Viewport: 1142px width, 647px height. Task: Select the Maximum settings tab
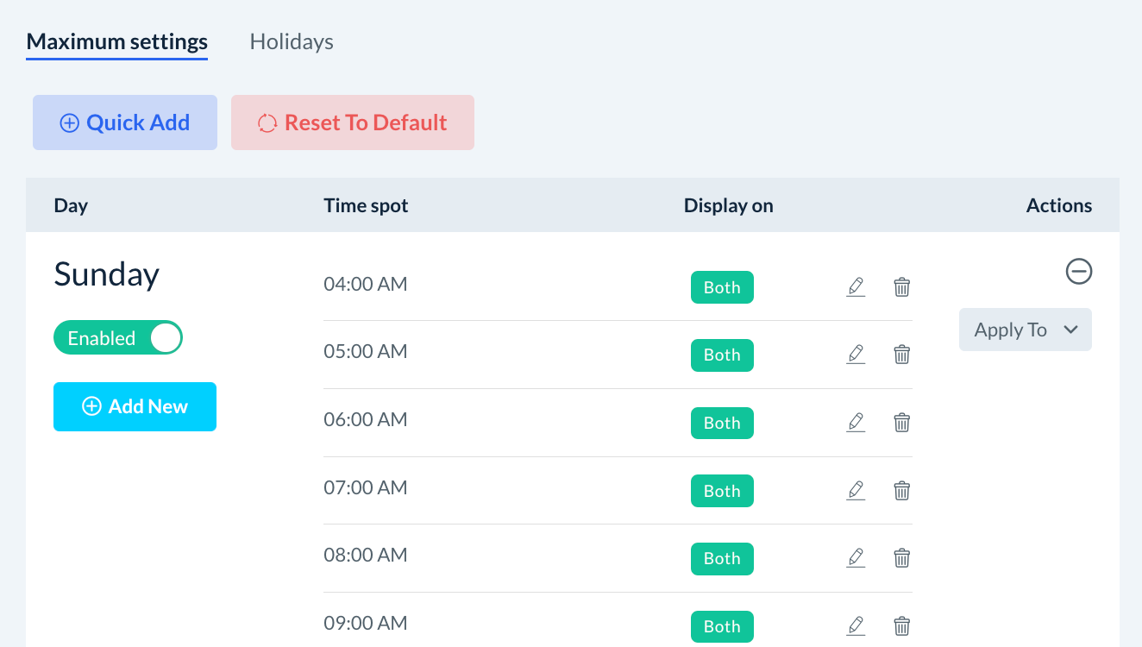[117, 41]
